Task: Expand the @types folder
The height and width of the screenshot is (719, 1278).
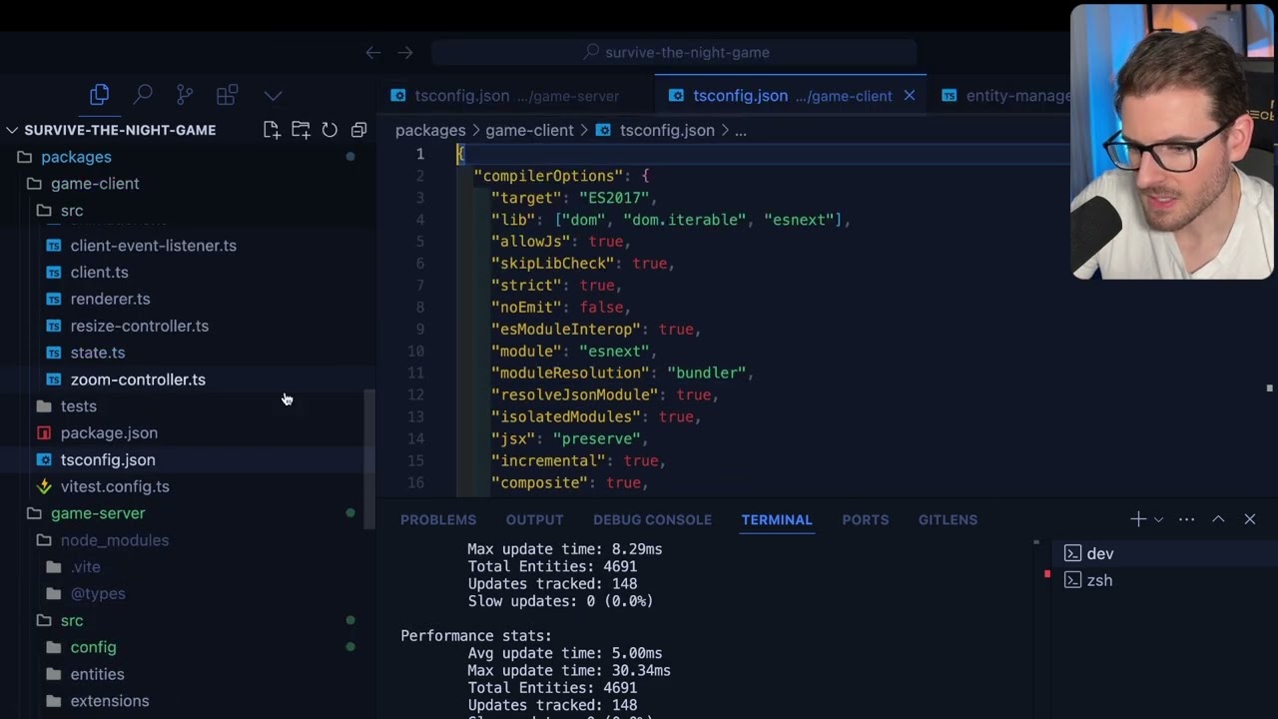Action: point(98,594)
